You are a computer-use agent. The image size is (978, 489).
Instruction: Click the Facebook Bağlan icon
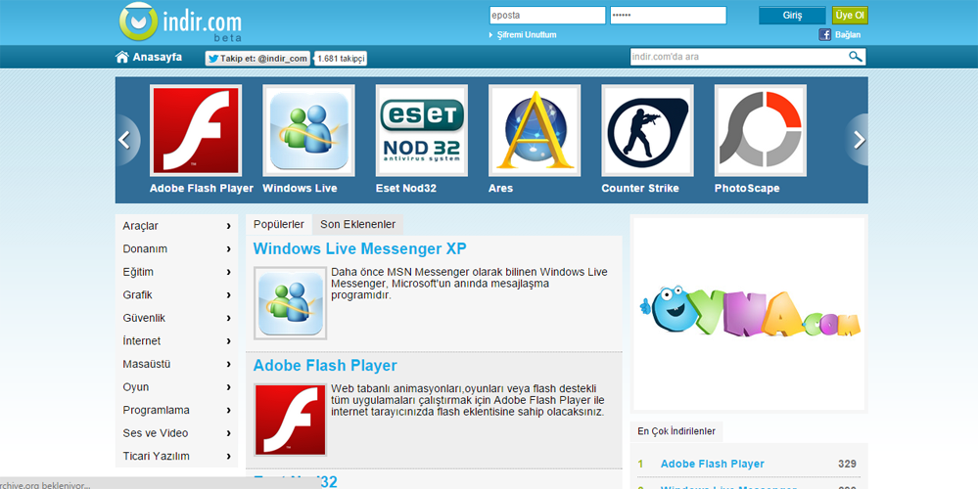(x=825, y=35)
